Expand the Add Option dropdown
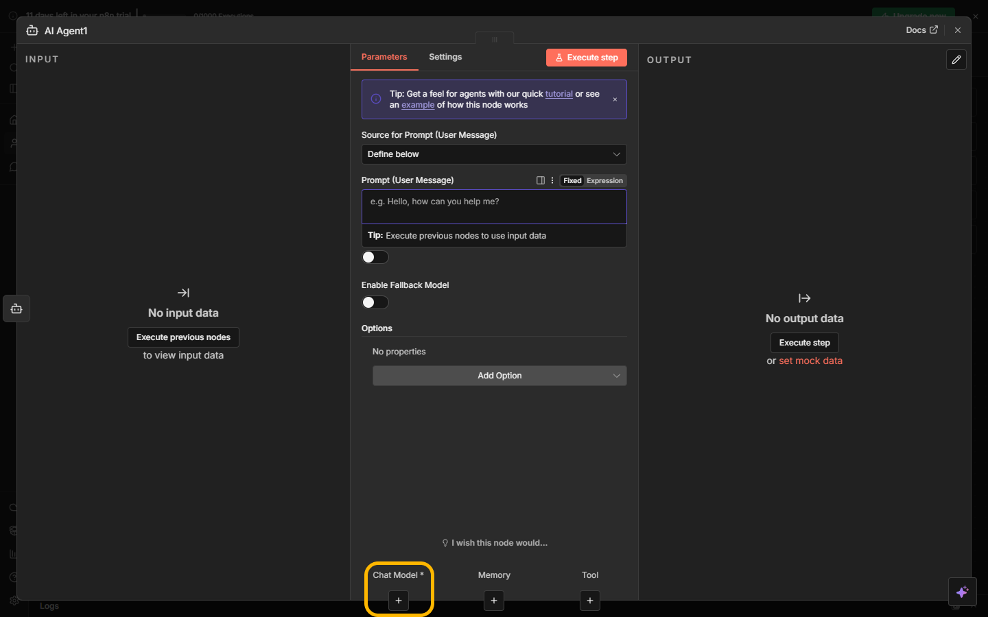 coord(499,376)
